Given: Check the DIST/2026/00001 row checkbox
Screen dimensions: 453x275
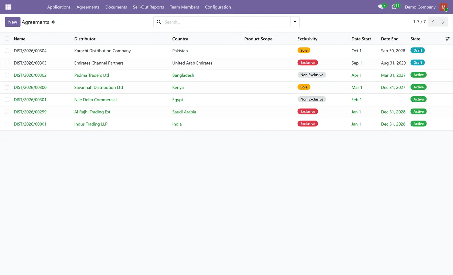Looking at the screenshot, I should (x=7, y=124).
